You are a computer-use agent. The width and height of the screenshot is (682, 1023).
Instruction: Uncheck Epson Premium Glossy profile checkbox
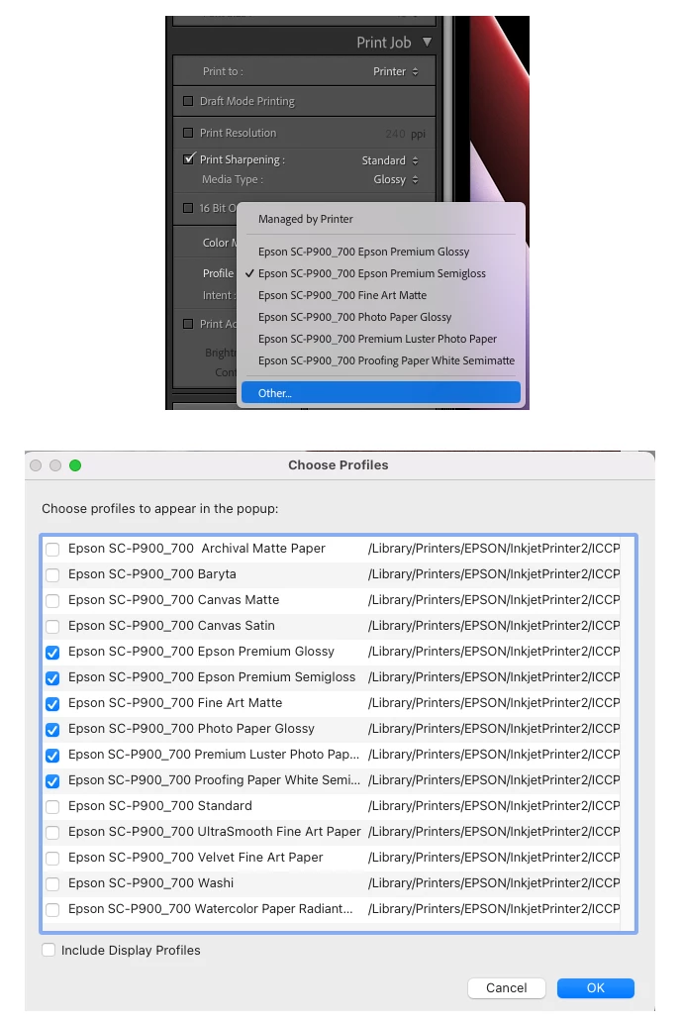coord(52,653)
